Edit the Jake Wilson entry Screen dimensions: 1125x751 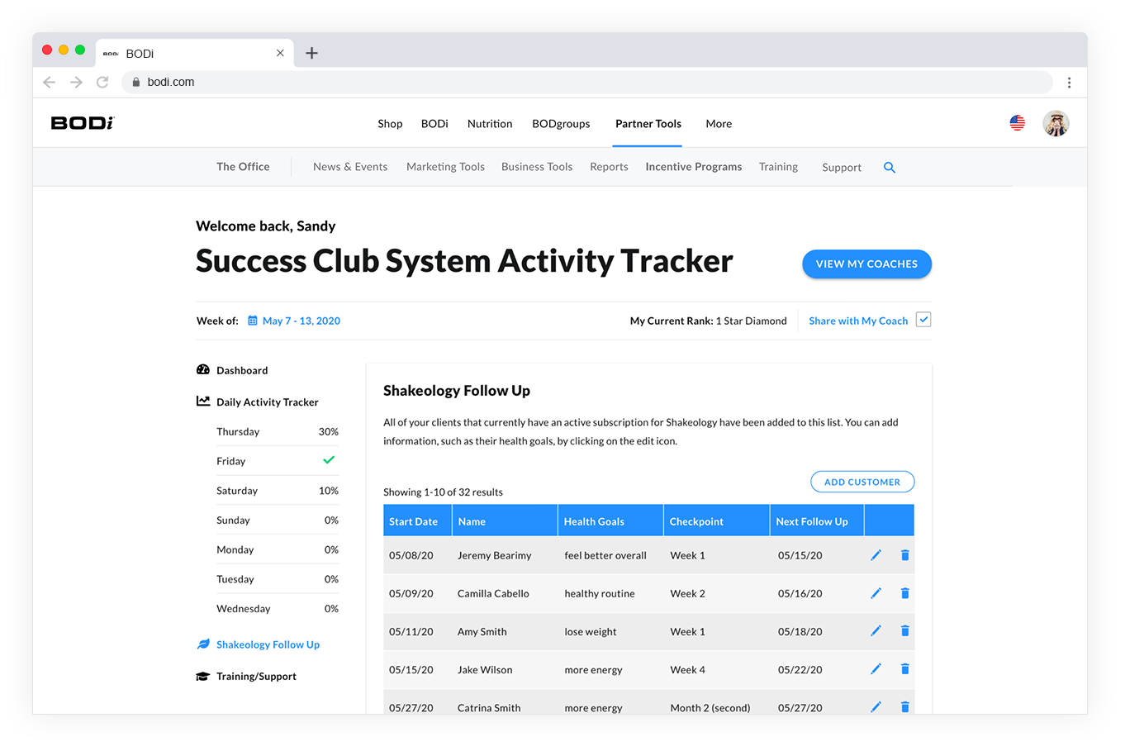[x=876, y=669]
